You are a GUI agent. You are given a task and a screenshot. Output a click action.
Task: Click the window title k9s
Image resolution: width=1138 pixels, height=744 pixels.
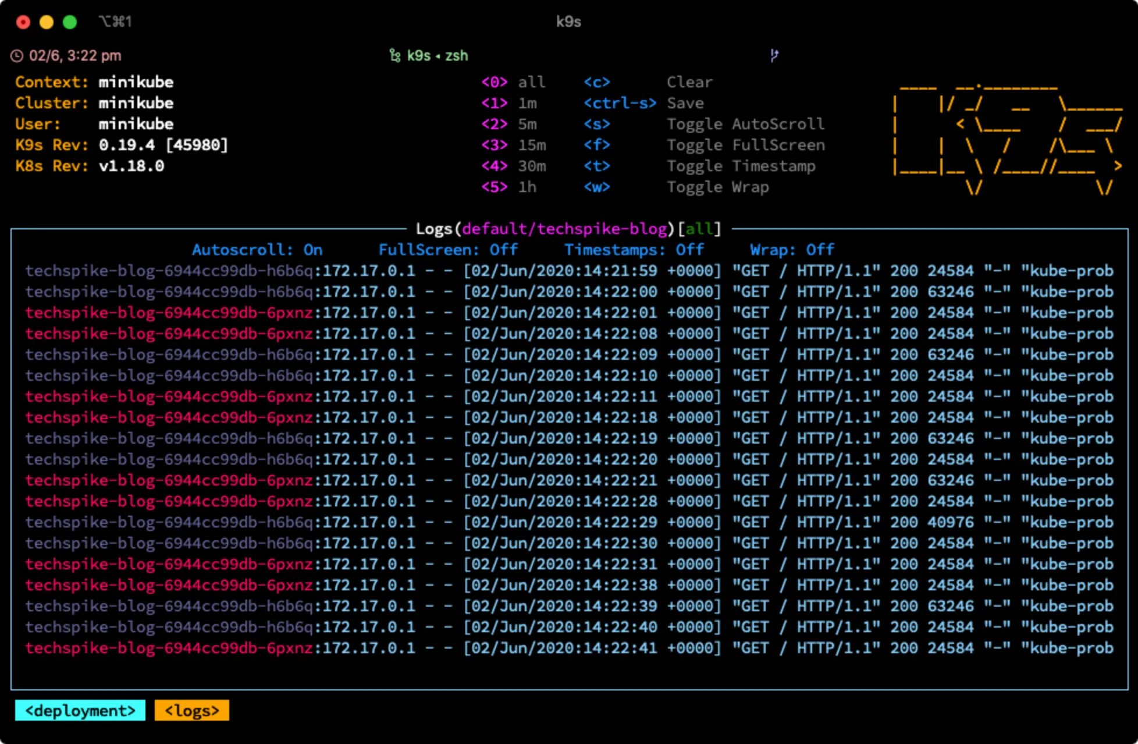pyautogui.click(x=568, y=22)
